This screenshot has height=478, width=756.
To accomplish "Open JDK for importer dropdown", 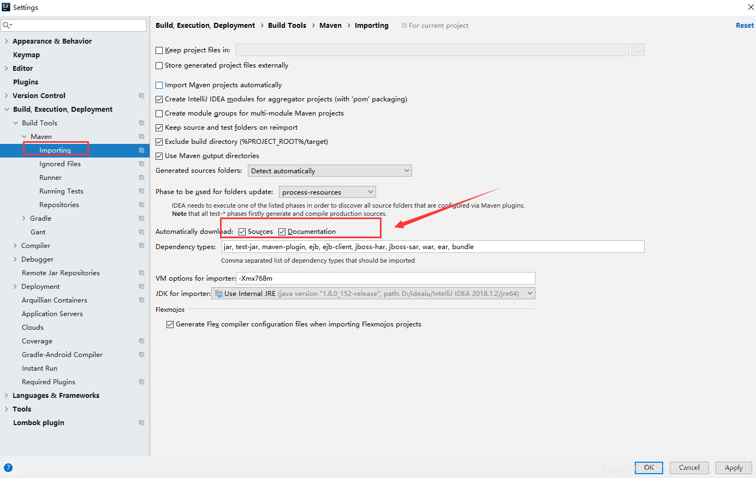I will (x=373, y=293).
